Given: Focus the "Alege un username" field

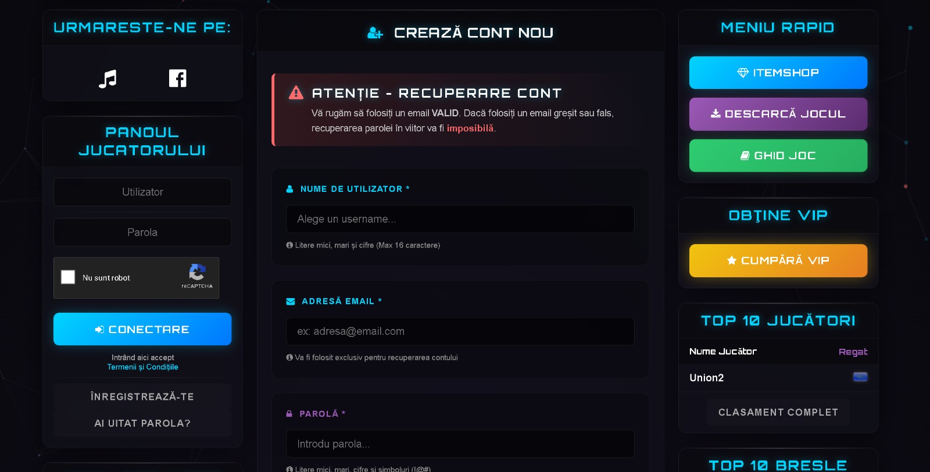Looking at the screenshot, I should 460,219.
